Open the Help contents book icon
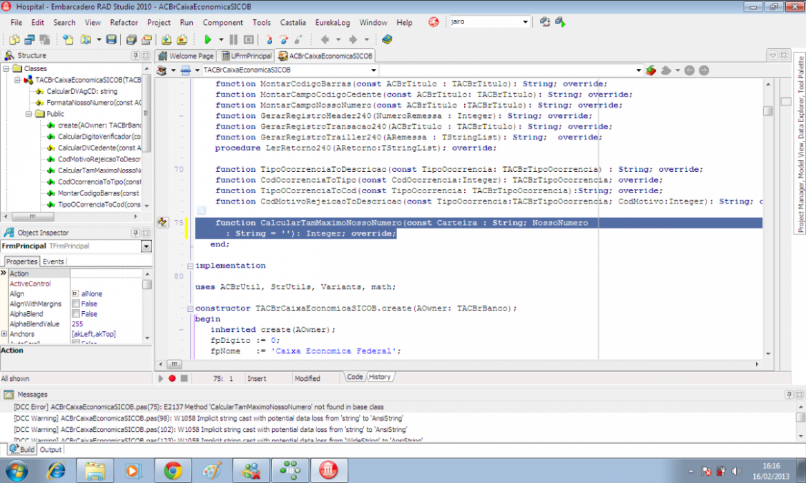Screen dimensions: 806x483 point(387,39)
